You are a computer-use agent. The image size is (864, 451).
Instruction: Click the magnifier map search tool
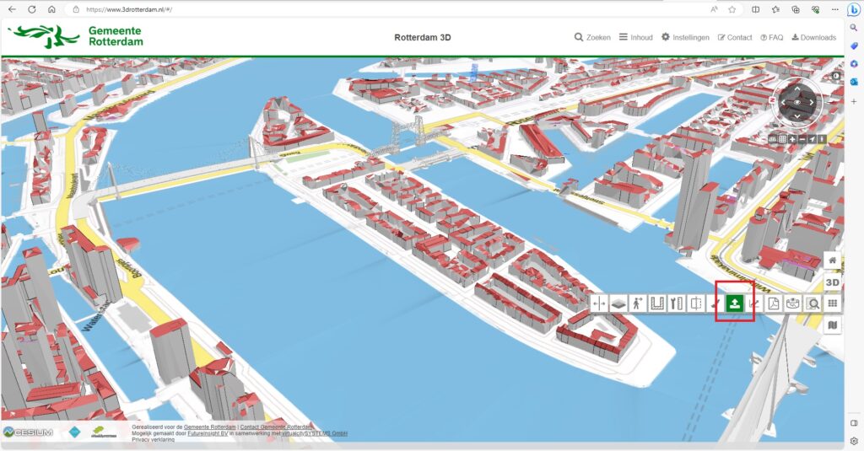pos(813,303)
